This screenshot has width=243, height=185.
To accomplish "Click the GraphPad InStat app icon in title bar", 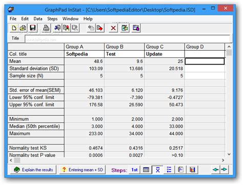I will (11, 9).
